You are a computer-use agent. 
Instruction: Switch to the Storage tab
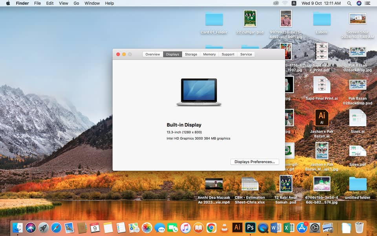(x=191, y=54)
